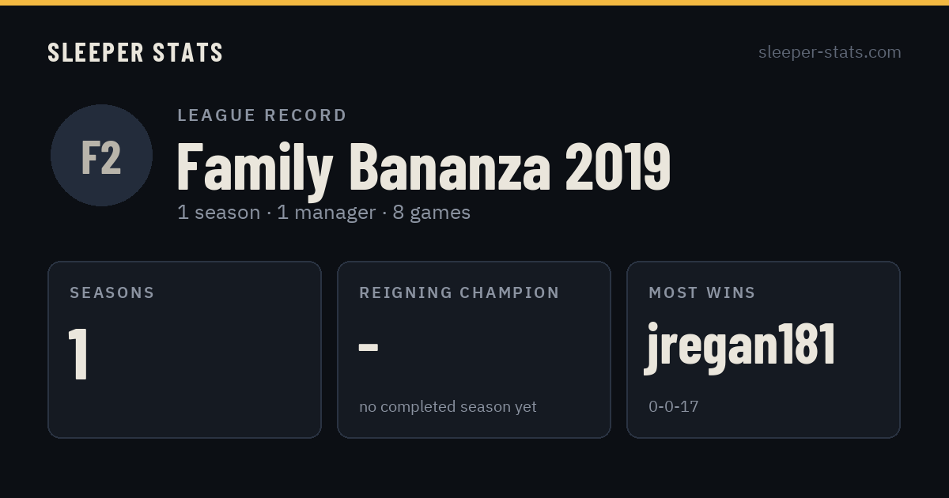The width and height of the screenshot is (949, 498).
Task: Click the season, manager and games summary
Action: (x=323, y=213)
